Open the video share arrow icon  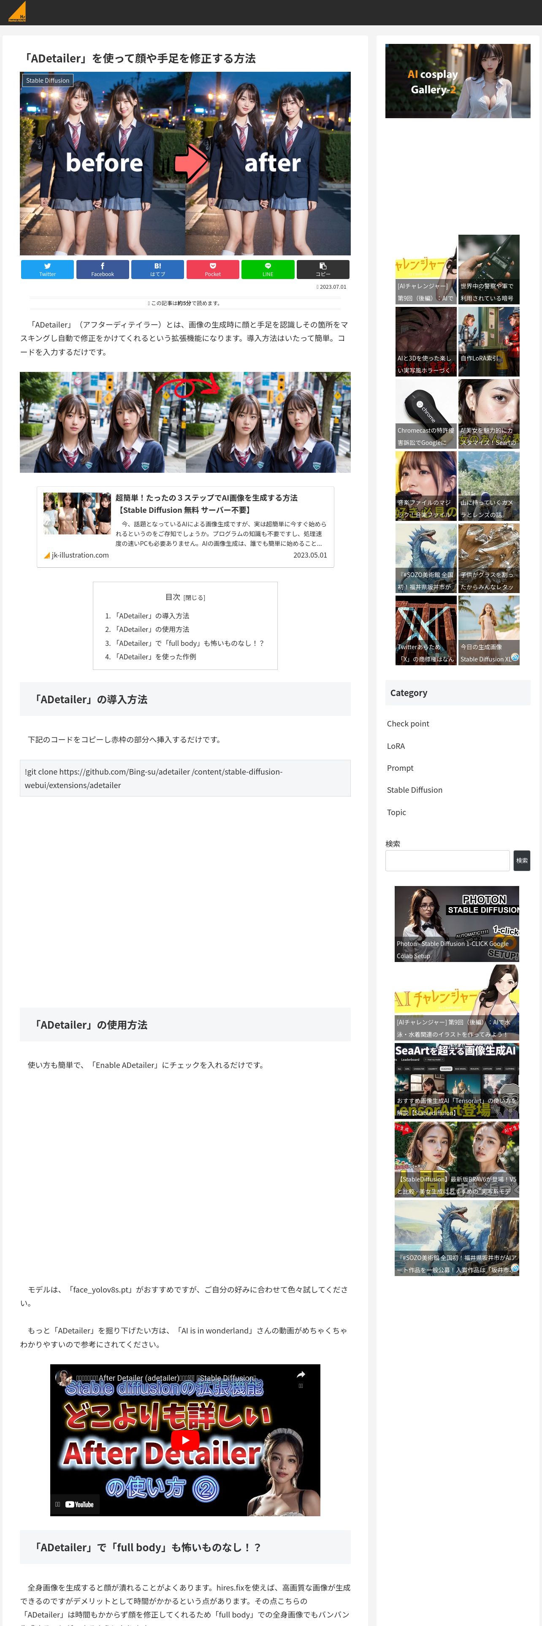(301, 1374)
